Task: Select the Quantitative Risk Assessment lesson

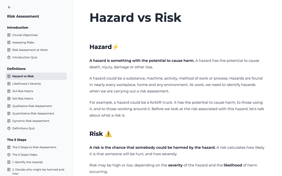Action: pyautogui.click(x=33, y=113)
